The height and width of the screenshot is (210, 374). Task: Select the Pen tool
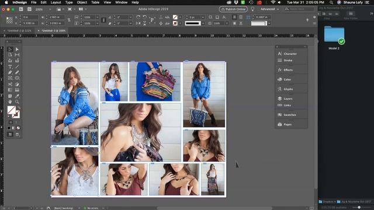coord(10,72)
